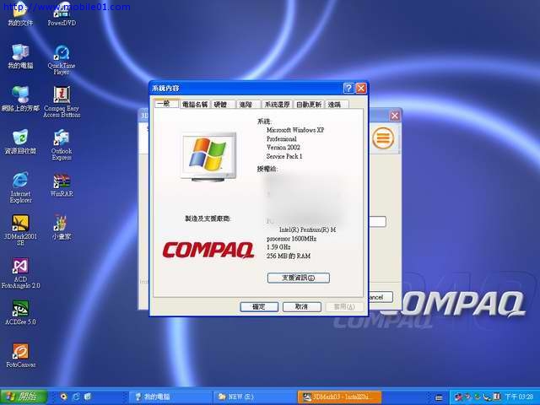
Task: Open the PowerDVD desktop shortcut
Action: pyautogui.click(x=62, y=13)
